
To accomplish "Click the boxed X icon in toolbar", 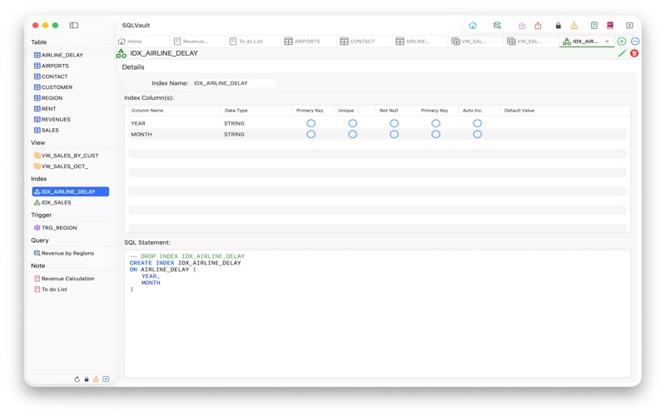I will [629, 26].
